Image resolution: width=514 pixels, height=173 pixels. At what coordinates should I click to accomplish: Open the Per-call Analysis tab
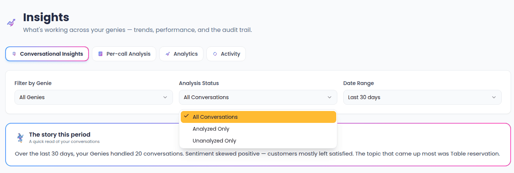124,54
